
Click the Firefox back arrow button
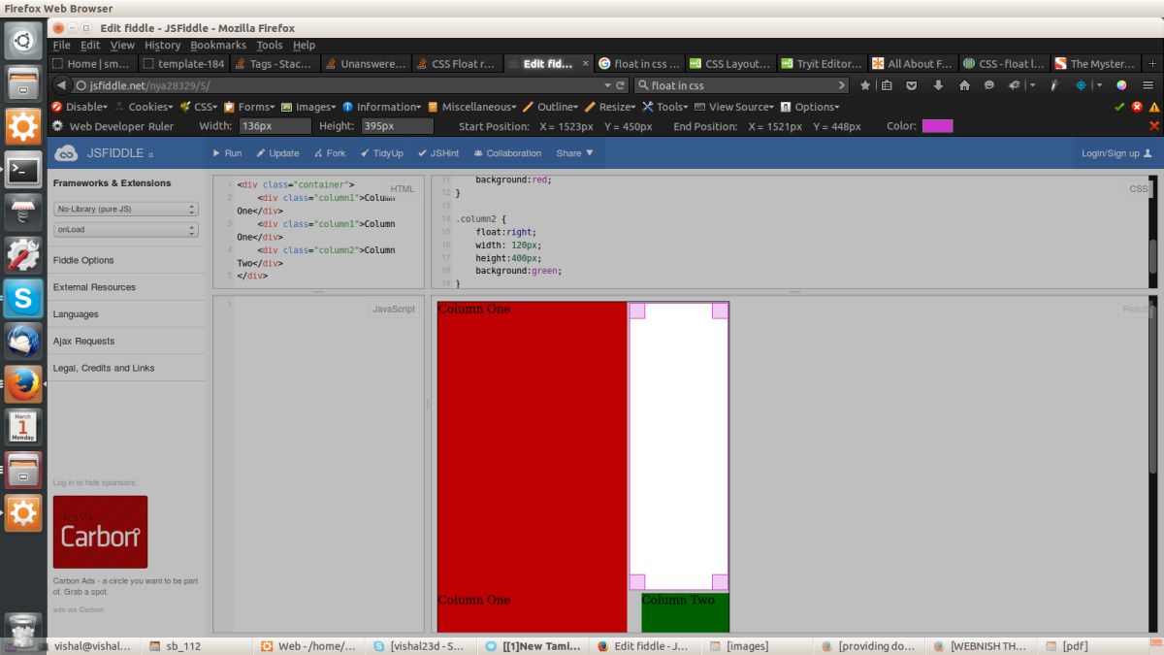62,85
